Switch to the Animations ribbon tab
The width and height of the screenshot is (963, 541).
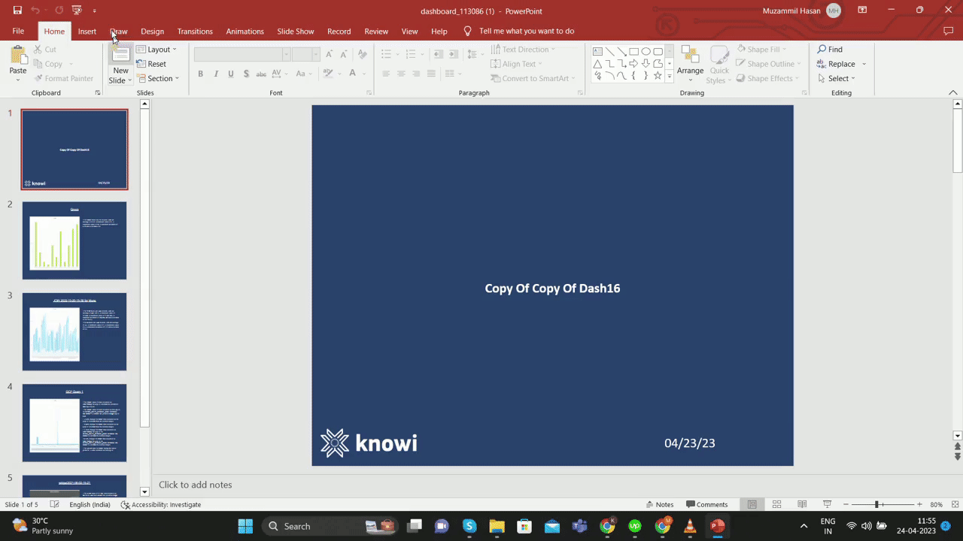pyautogui.click(x=245, y=31)
